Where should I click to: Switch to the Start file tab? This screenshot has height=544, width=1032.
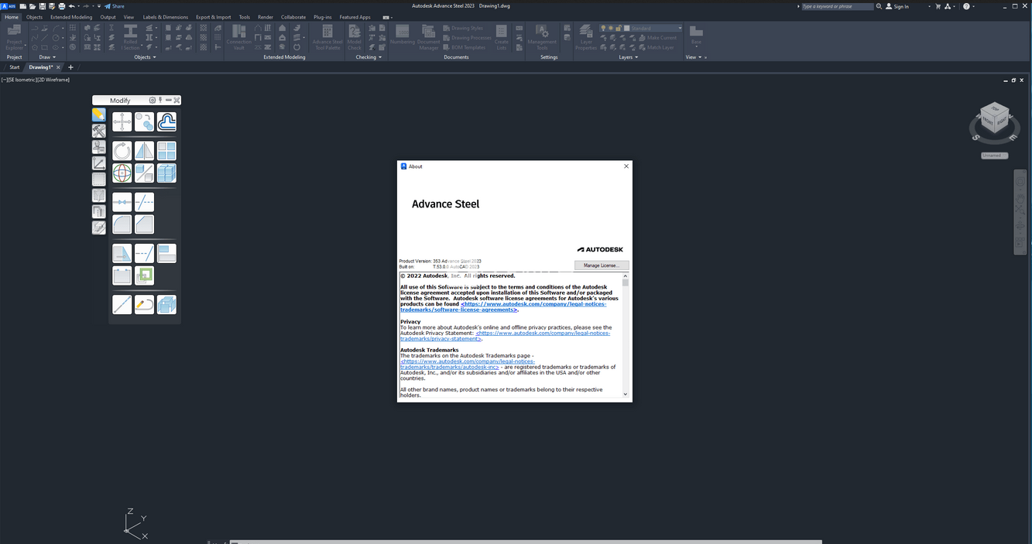[x=14, y=67]
